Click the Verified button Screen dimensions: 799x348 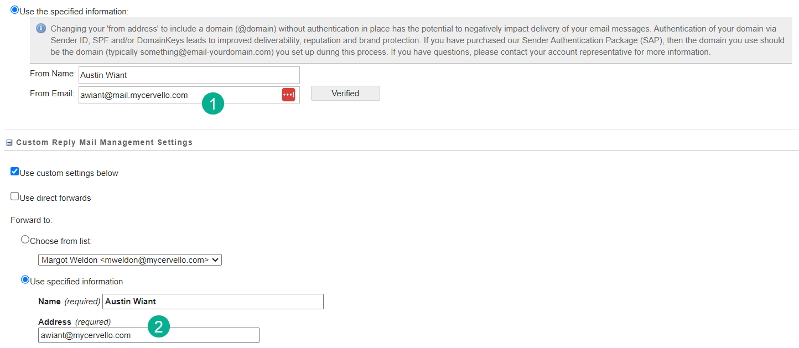(345, 93)
